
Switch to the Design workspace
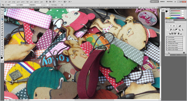tap(162, 2)
